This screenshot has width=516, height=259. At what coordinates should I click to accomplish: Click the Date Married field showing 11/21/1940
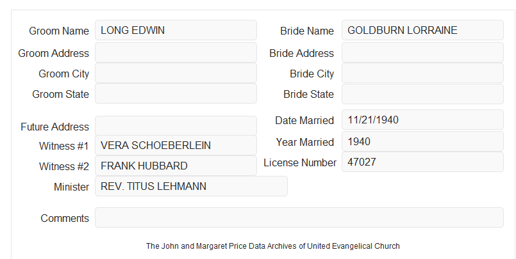click(x=422, y=120)
